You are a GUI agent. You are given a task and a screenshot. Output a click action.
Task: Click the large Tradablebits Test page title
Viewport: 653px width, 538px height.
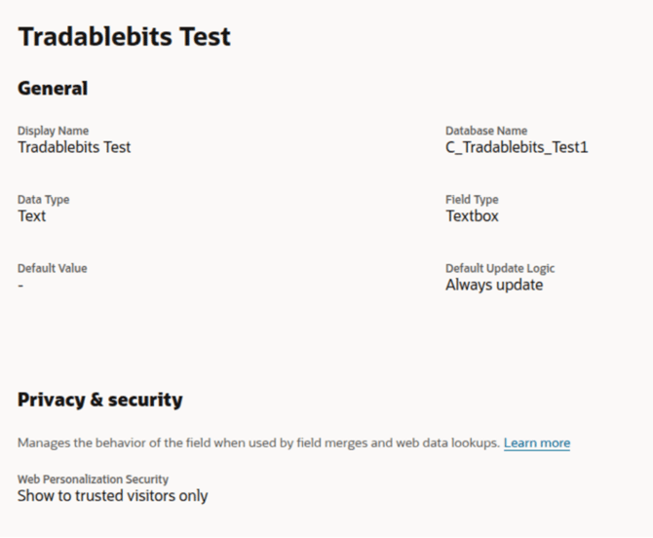tap(124, 37)
